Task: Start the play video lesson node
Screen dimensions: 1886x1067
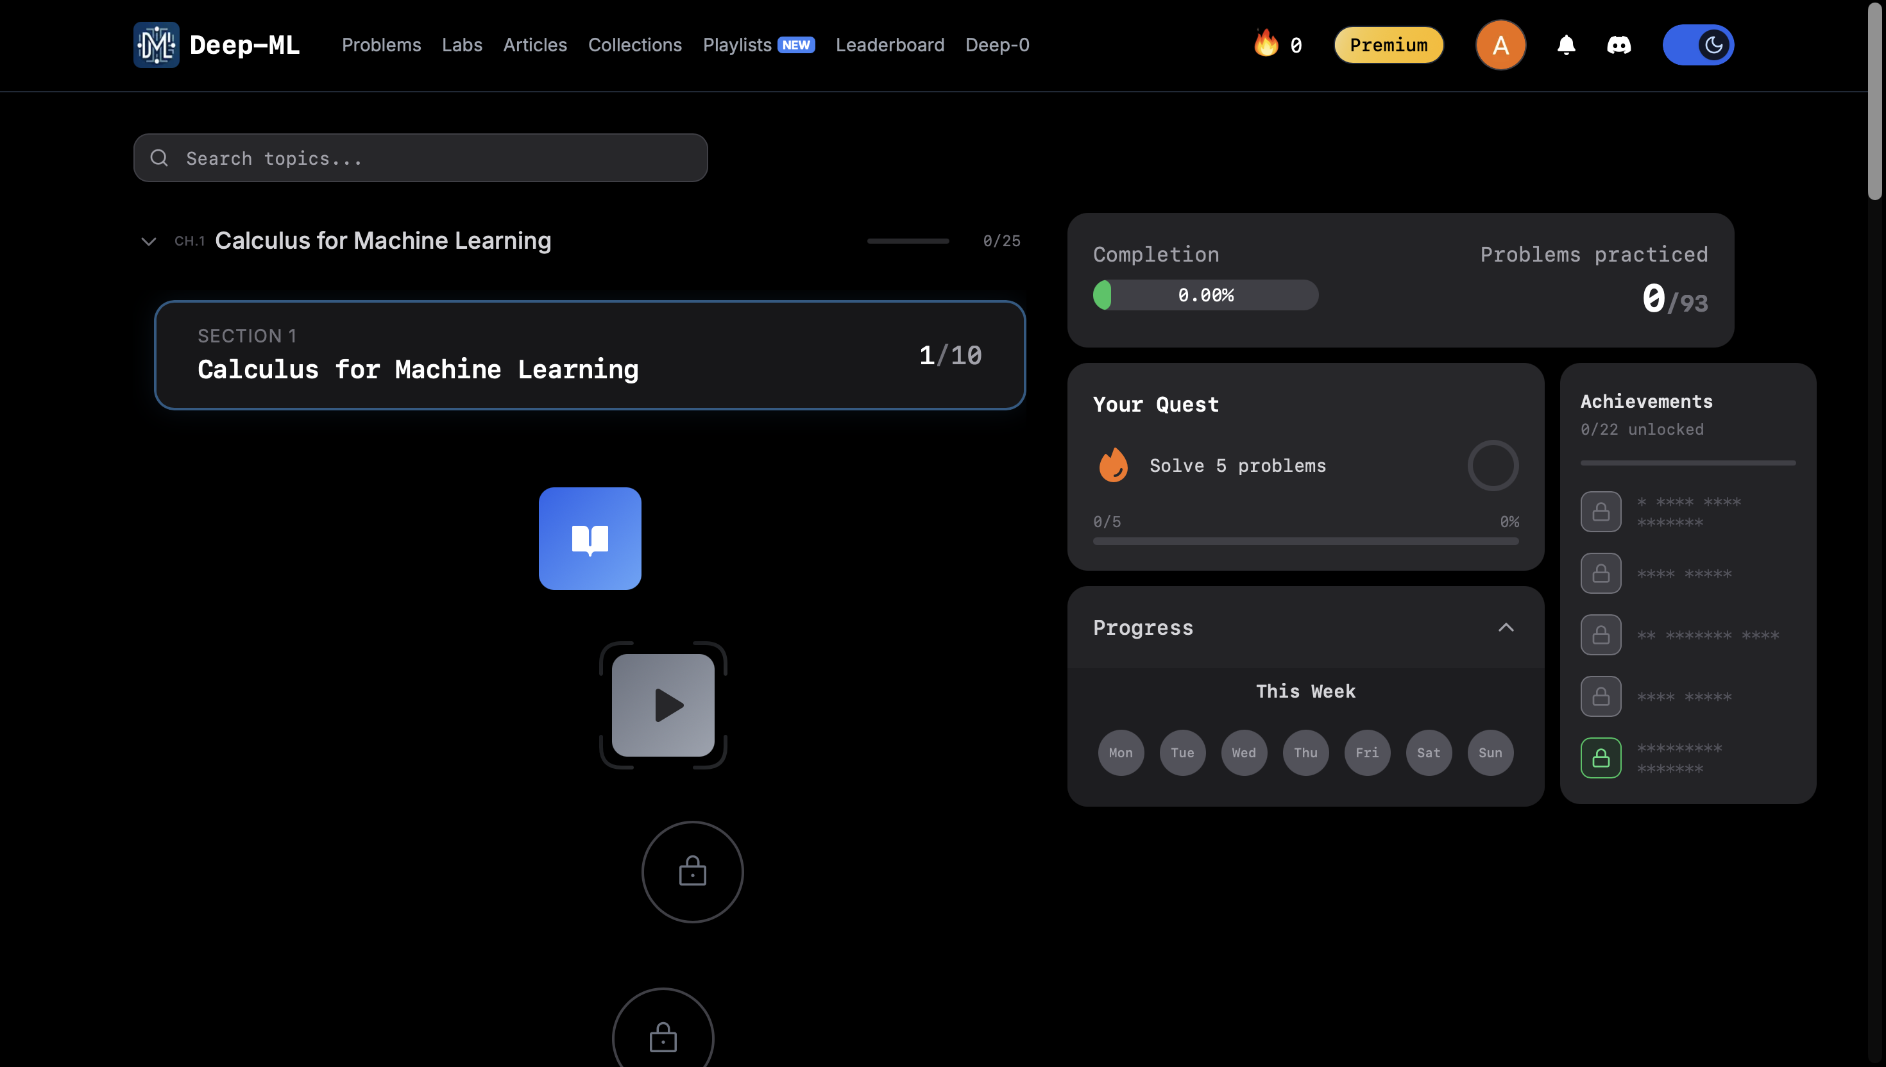Action: [663, 705]
